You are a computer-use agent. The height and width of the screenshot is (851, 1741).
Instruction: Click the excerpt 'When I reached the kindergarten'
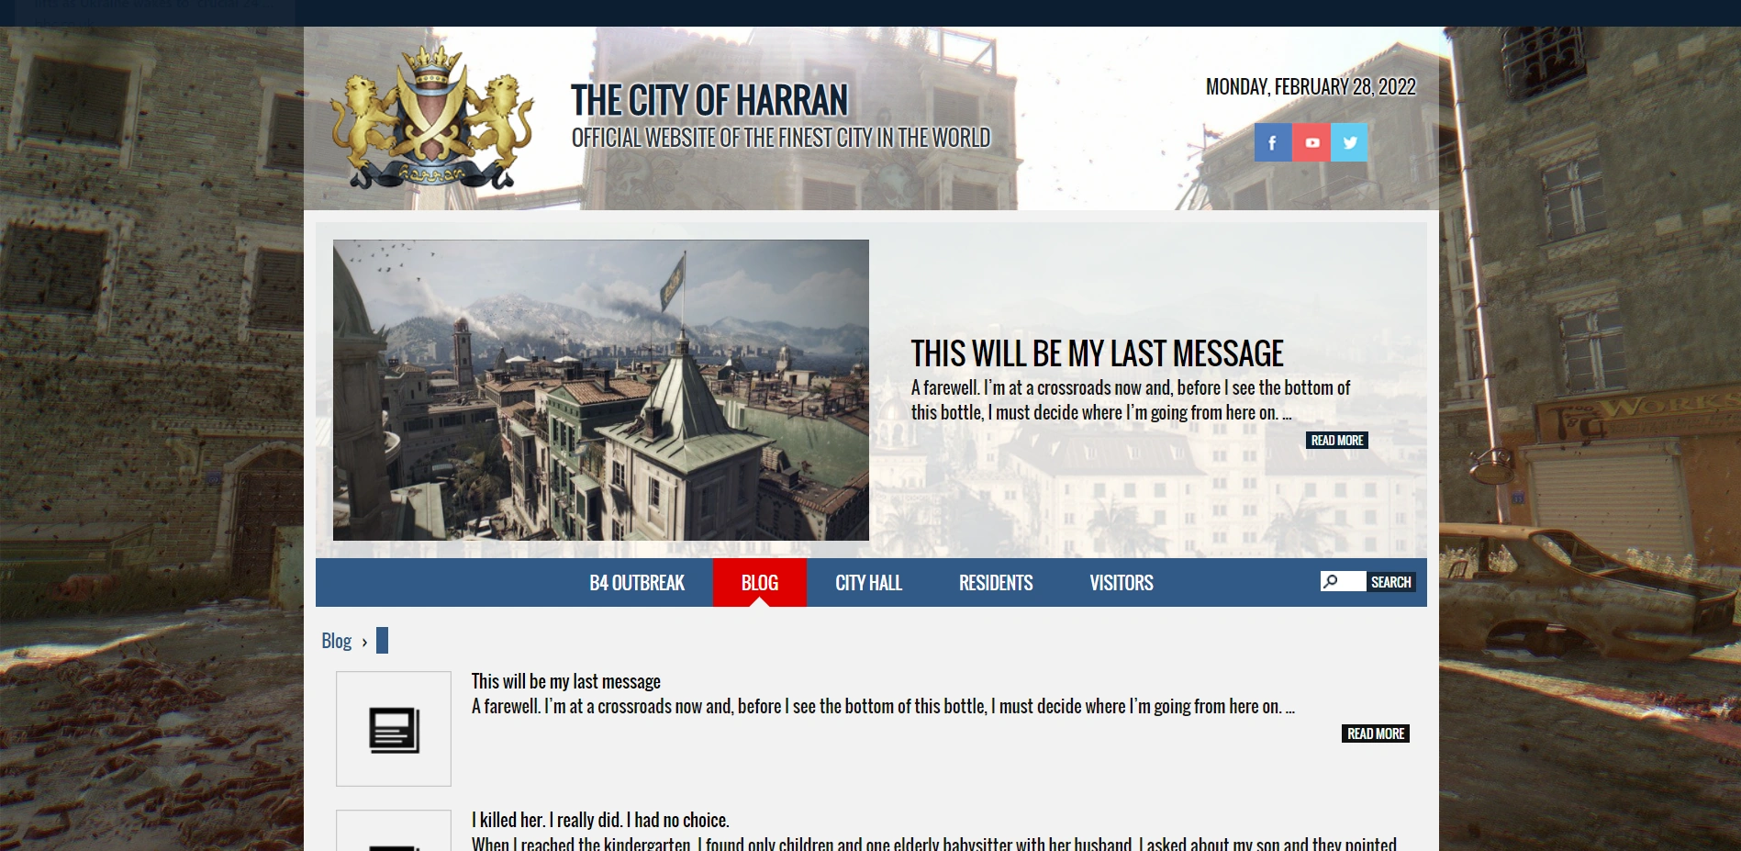point(934,844)
